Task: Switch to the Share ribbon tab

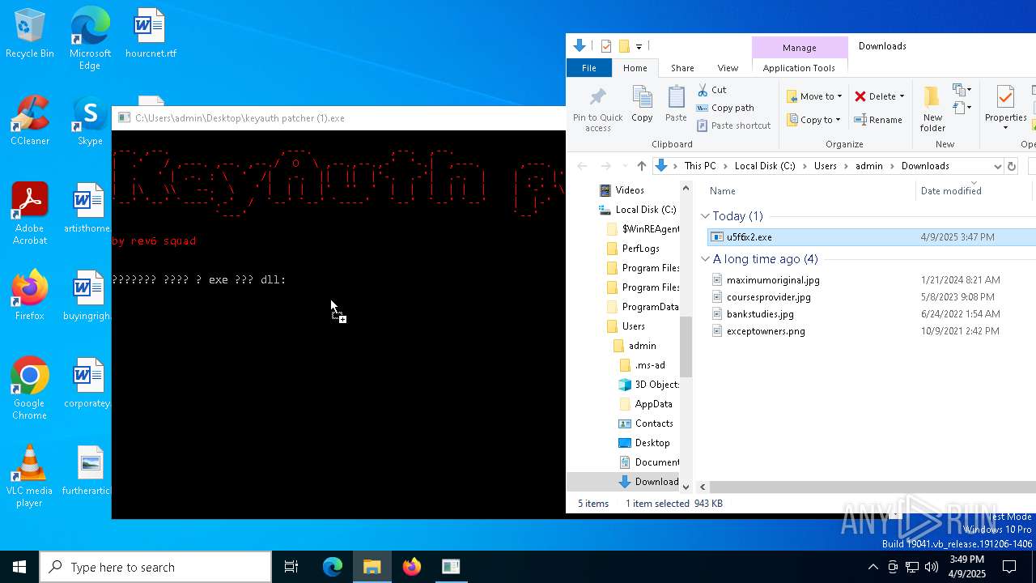Action: (682, 68)
